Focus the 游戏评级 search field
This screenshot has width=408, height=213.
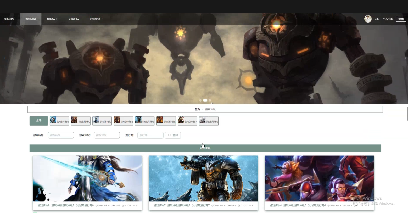[107, 135]
